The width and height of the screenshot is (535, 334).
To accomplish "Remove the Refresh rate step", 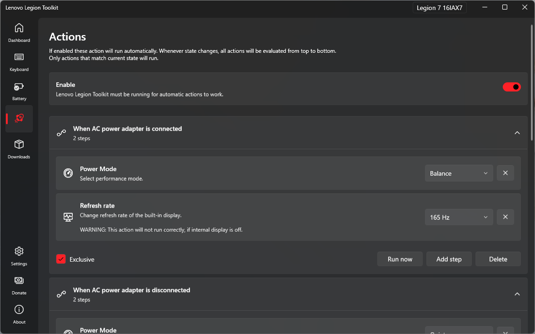I will [505, 217].
